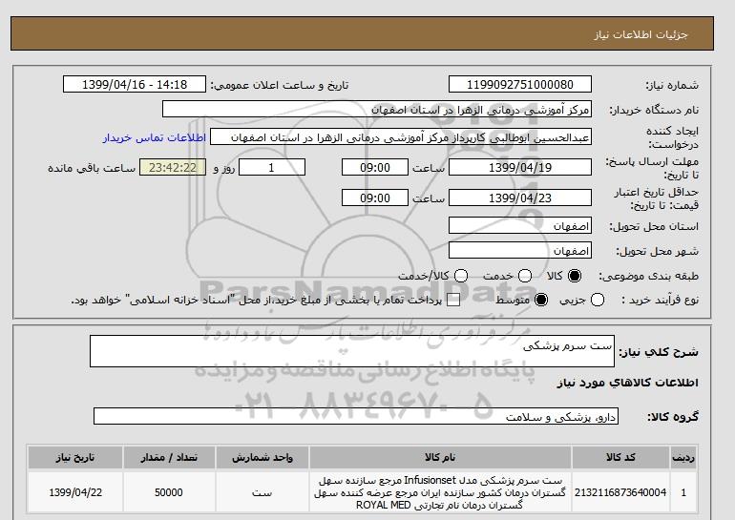Open the اطلاعات تماس خریدار link
Image resolution: width=735 pixels, height=520 pixels.
(x=155, y=137)
